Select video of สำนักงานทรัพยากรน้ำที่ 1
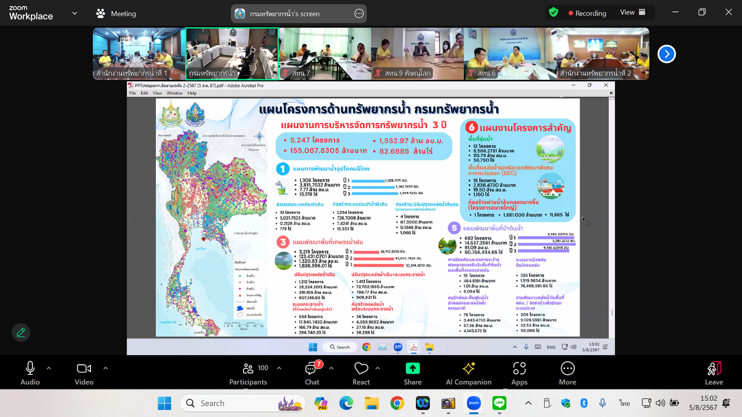Viewport: 742px width, 417px height. pyautogui.click(x=139, y=54)
